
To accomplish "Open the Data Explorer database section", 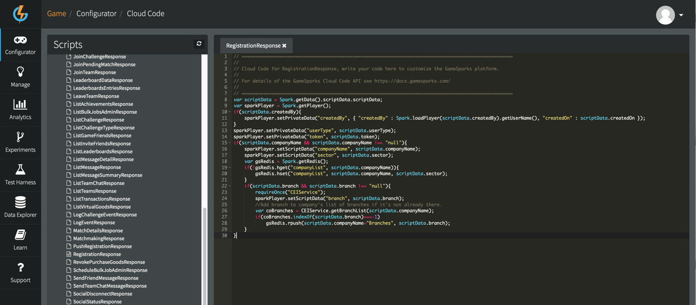I will pyautogui.click(x=20, y=208).
